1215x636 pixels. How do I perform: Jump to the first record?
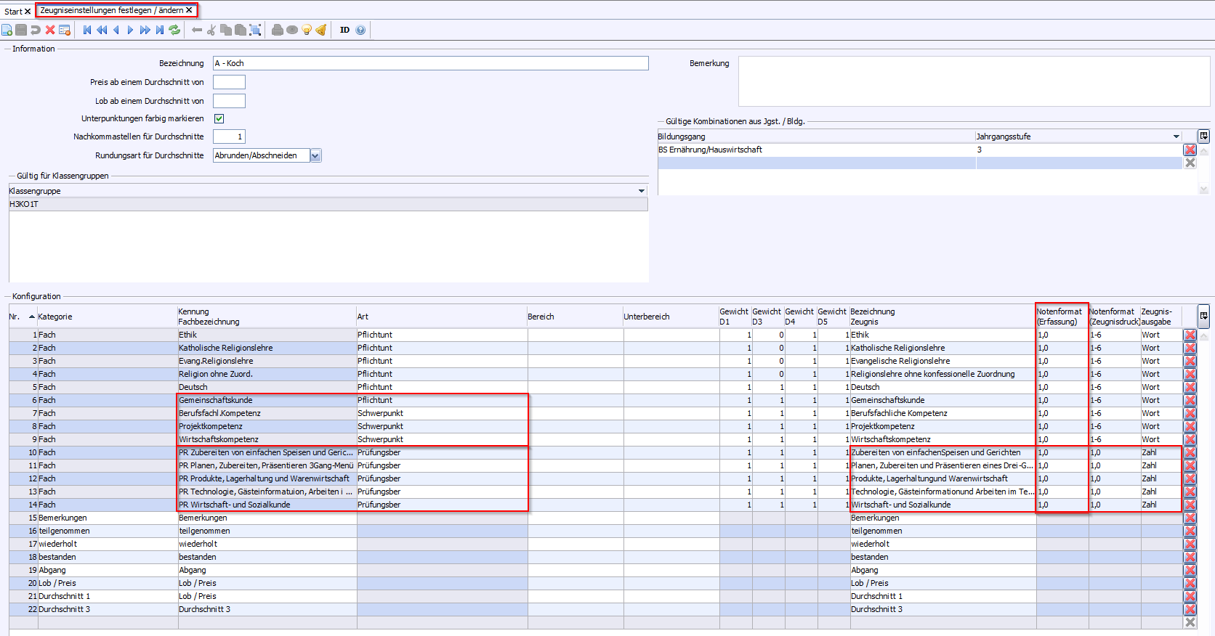[87, 30]
